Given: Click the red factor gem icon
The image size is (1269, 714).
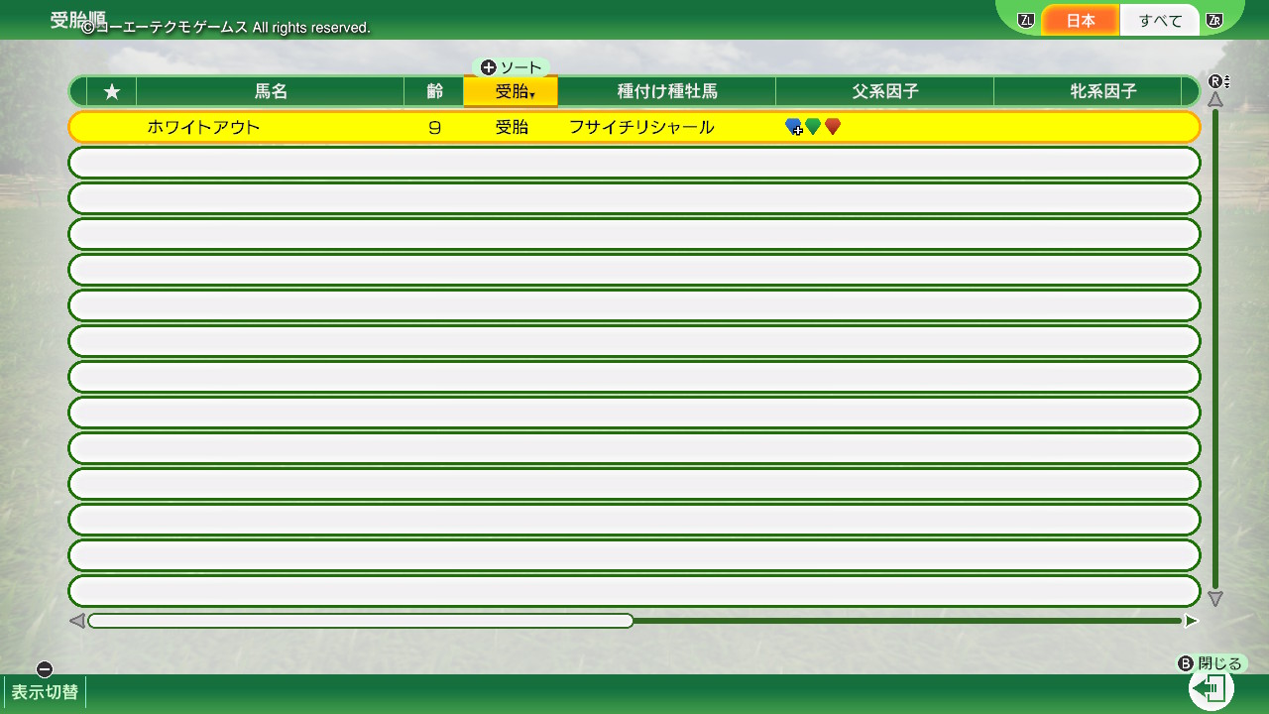Looking at the screenshot, I should tap(833, 126).
